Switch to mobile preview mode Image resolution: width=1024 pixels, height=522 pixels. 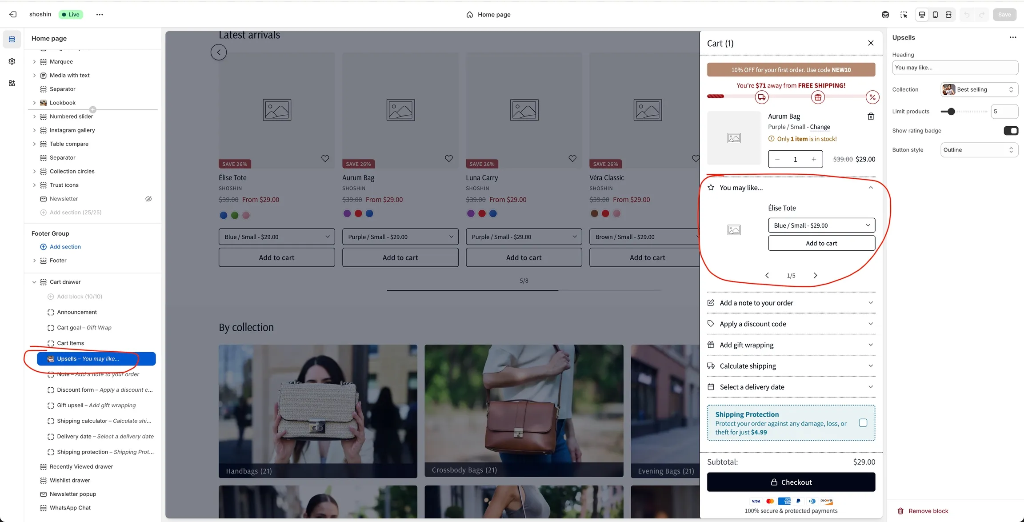[x=935, y=14]
